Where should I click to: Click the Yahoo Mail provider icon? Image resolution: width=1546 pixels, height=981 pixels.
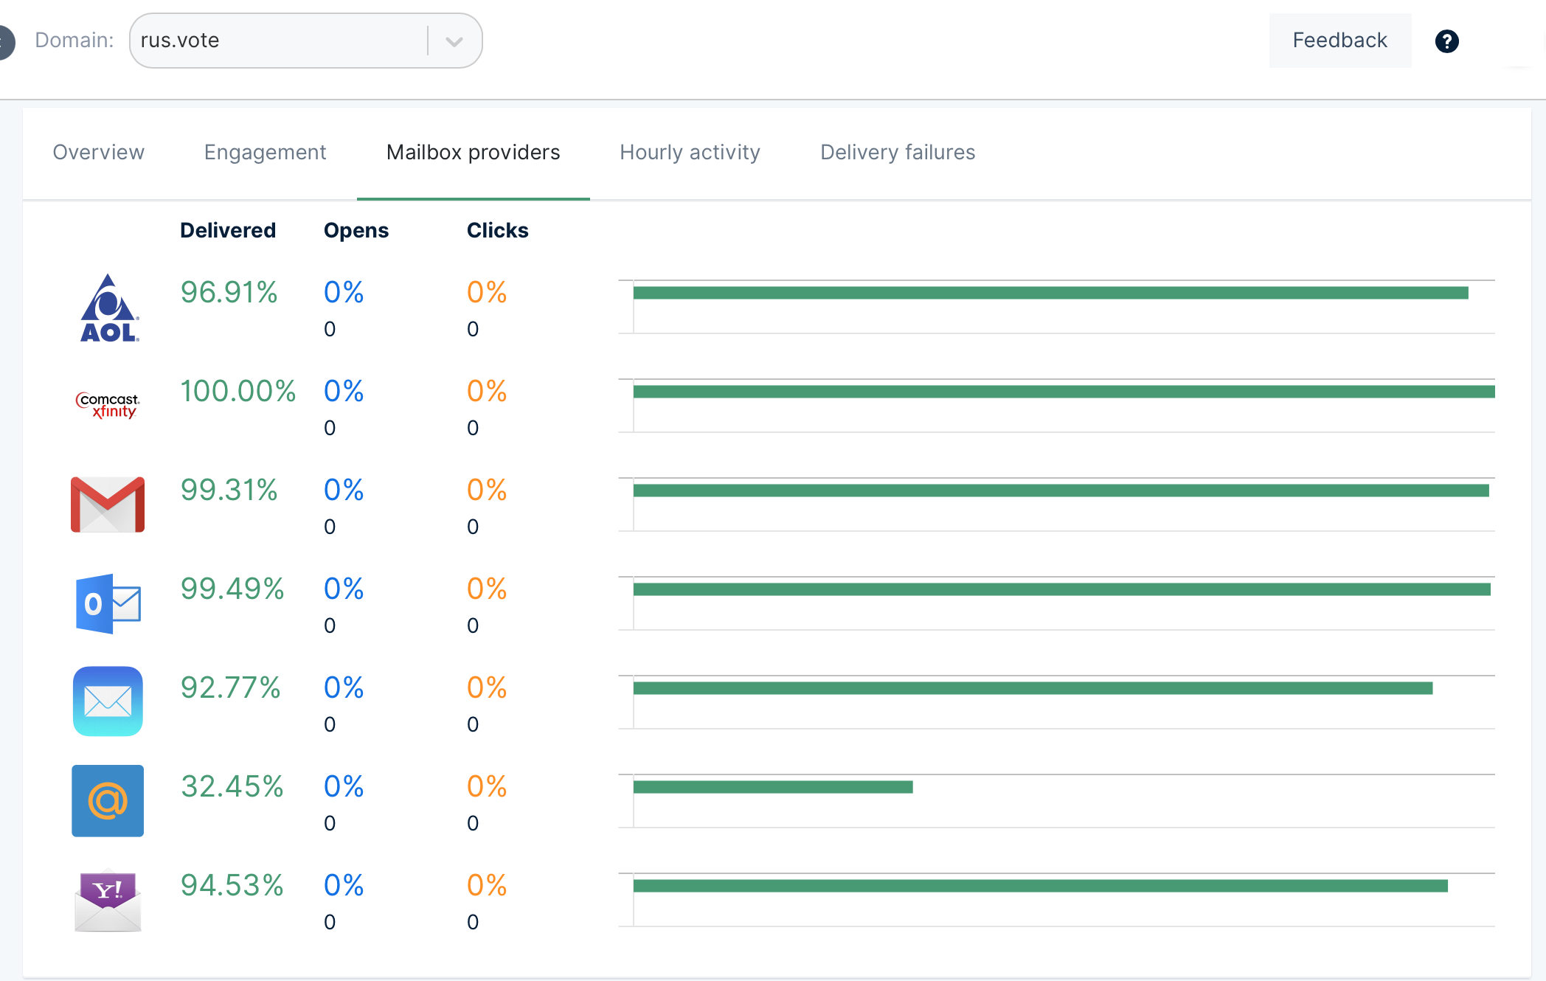[108, 900]
